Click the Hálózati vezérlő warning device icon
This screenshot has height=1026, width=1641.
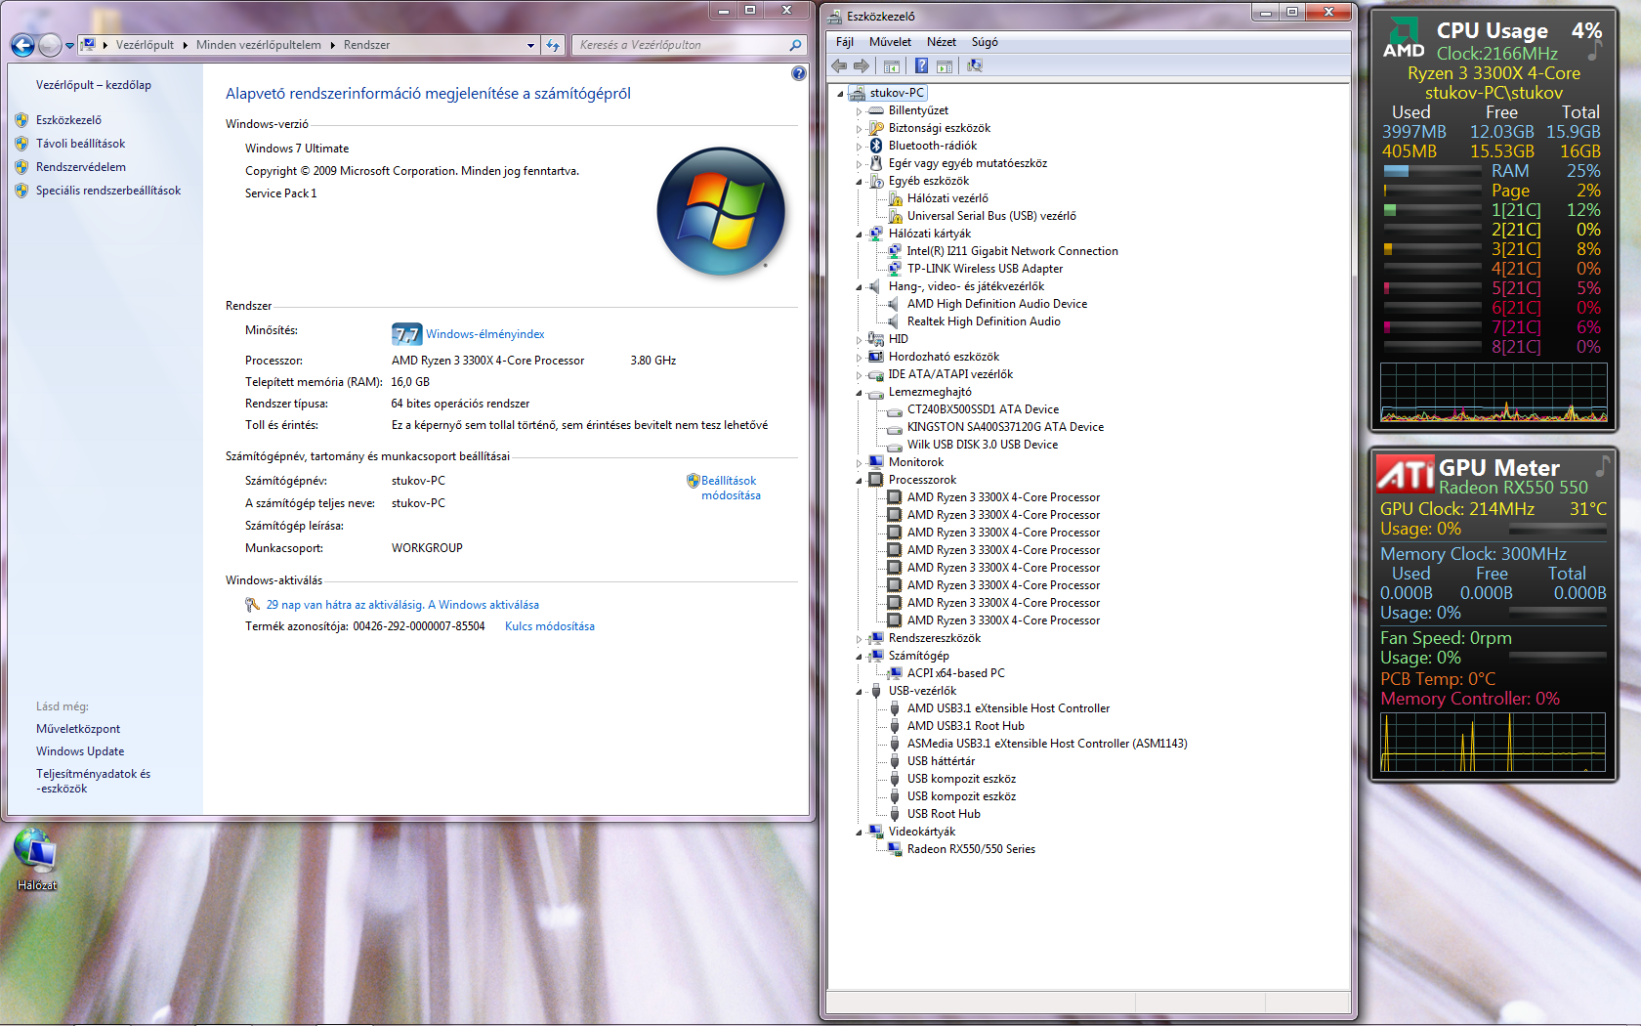(895, 198)
